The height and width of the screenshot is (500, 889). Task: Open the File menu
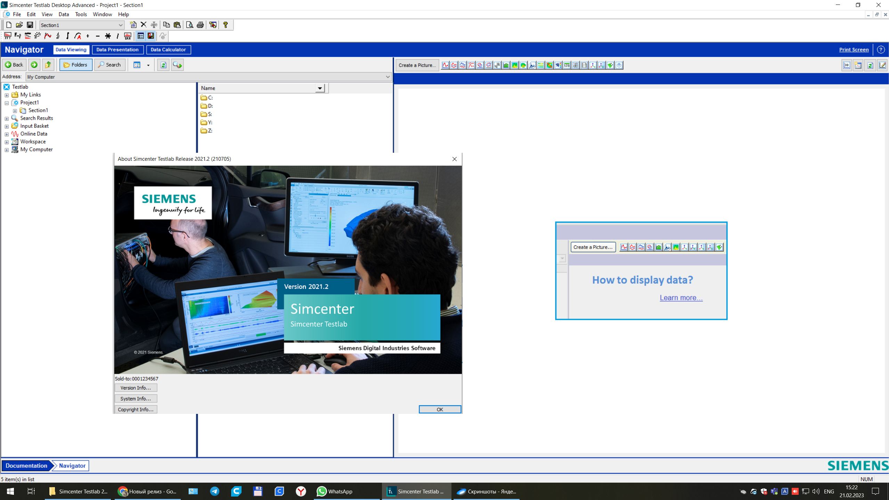point(17,14)
